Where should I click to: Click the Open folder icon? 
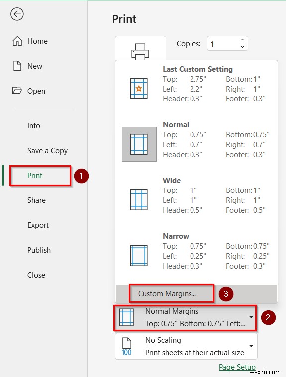(x=17, y=91)
